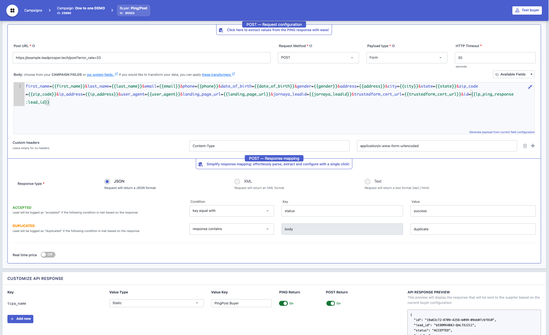
Task: Open ACCEPTED condition dropdown
Action: tap(232, 211)
